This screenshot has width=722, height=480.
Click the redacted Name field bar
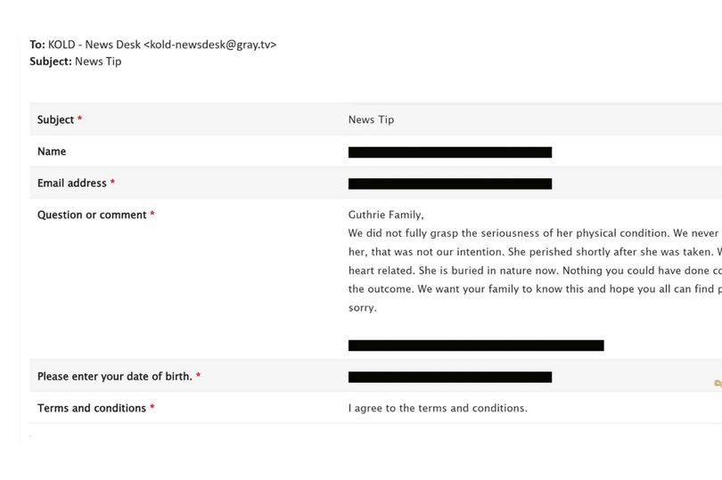(450, 152)
